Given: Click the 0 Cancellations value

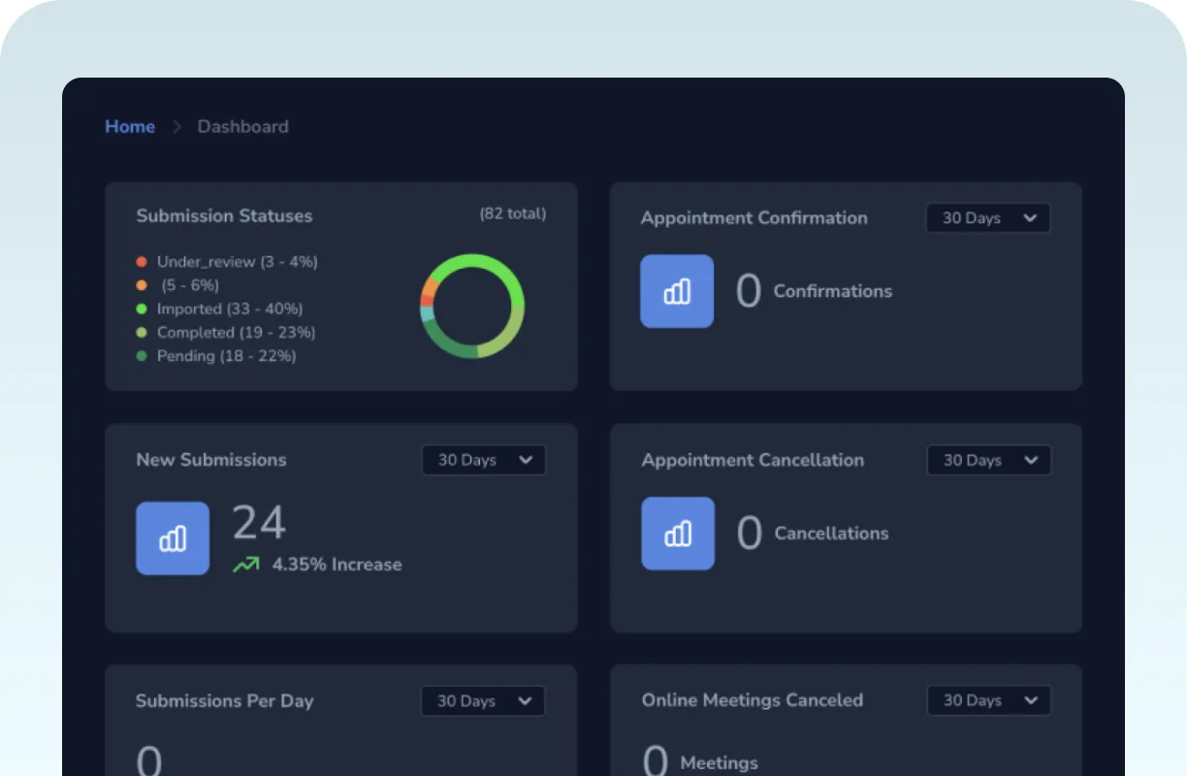Looking at the screenshot, I should click(x=749, y=533).
